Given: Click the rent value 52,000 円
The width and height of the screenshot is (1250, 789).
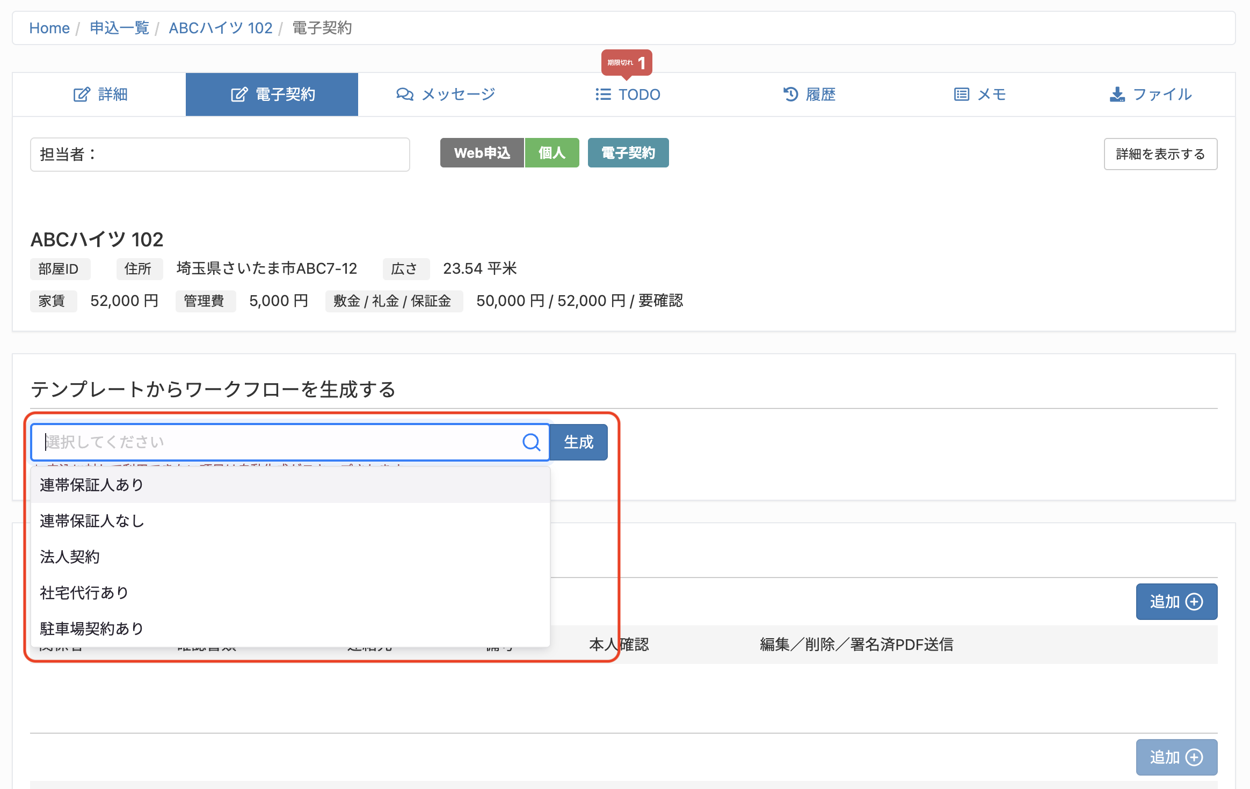Looking at the screenshot, I should click(124, 301).
